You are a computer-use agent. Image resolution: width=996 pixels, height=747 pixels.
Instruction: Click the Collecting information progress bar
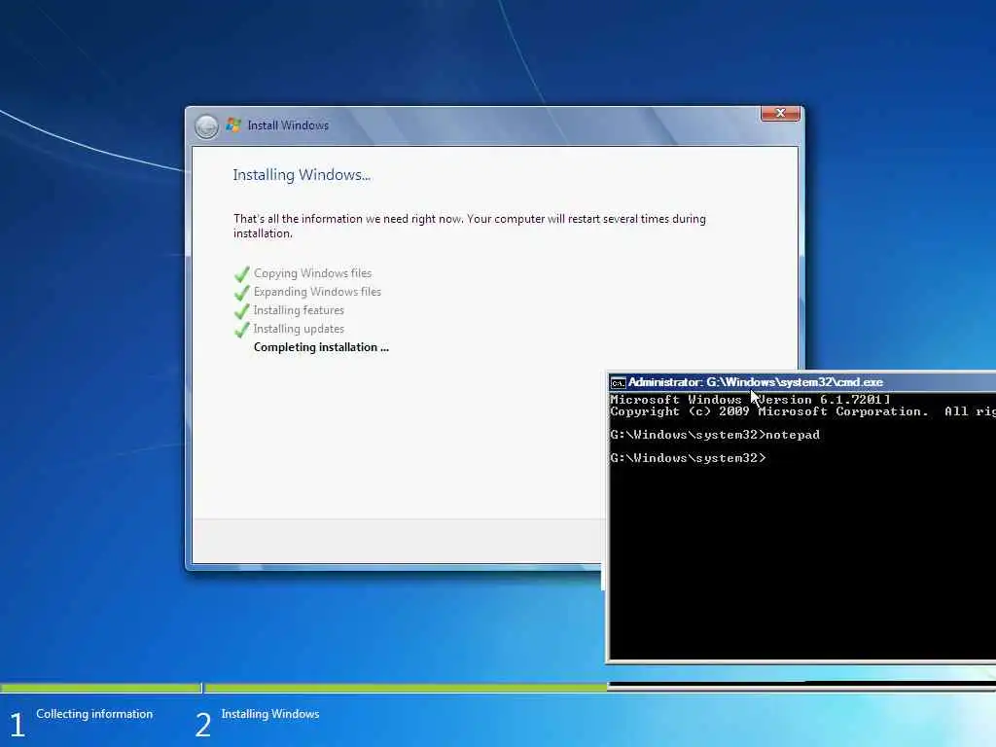point(100,688)
